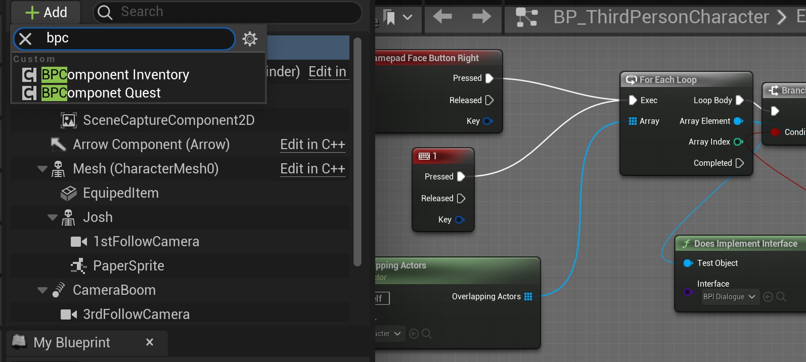This screenshot has width=806, height=362.
Task: Navigate forward in the graph history
Action: click(x=481, y=17)
